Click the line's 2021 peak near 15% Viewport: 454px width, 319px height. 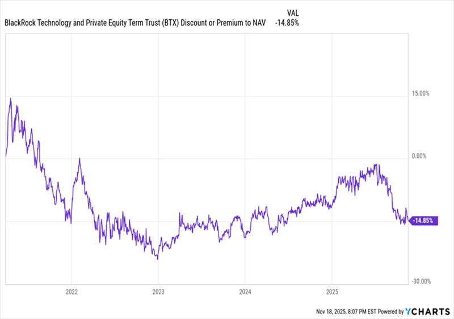pyautogui.click(x=10, y=99)
